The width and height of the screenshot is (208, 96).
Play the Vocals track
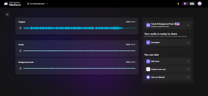20,51
